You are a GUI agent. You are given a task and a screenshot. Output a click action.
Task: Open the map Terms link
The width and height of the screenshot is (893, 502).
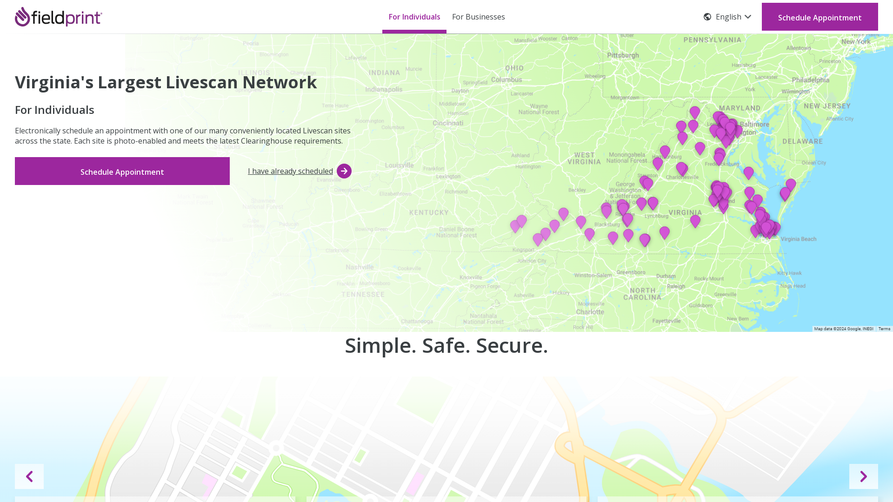pyautogui.click(x=884, y=329)
